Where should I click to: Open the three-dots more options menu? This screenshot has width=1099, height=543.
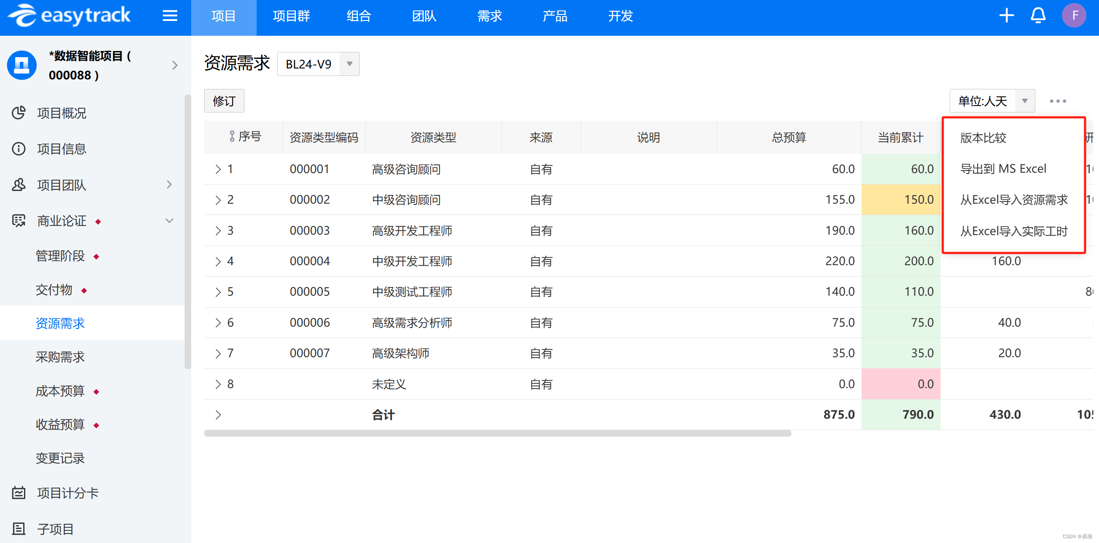pyautogui.click(x=1058, y=101)
